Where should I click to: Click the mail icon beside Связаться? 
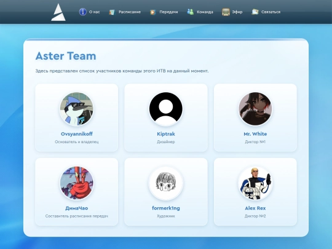tap(255, 12)
